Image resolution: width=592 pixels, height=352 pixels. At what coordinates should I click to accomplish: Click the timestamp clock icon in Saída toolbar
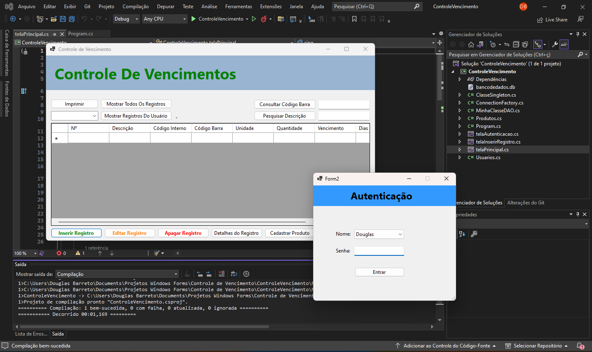(246, 274)
